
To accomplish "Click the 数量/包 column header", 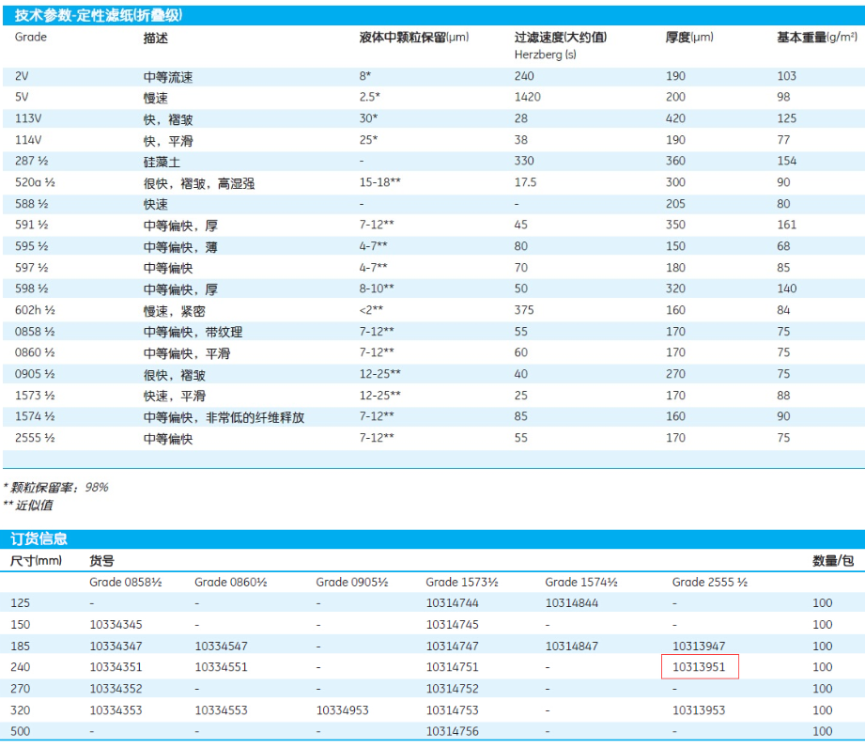I will (833, 561).
